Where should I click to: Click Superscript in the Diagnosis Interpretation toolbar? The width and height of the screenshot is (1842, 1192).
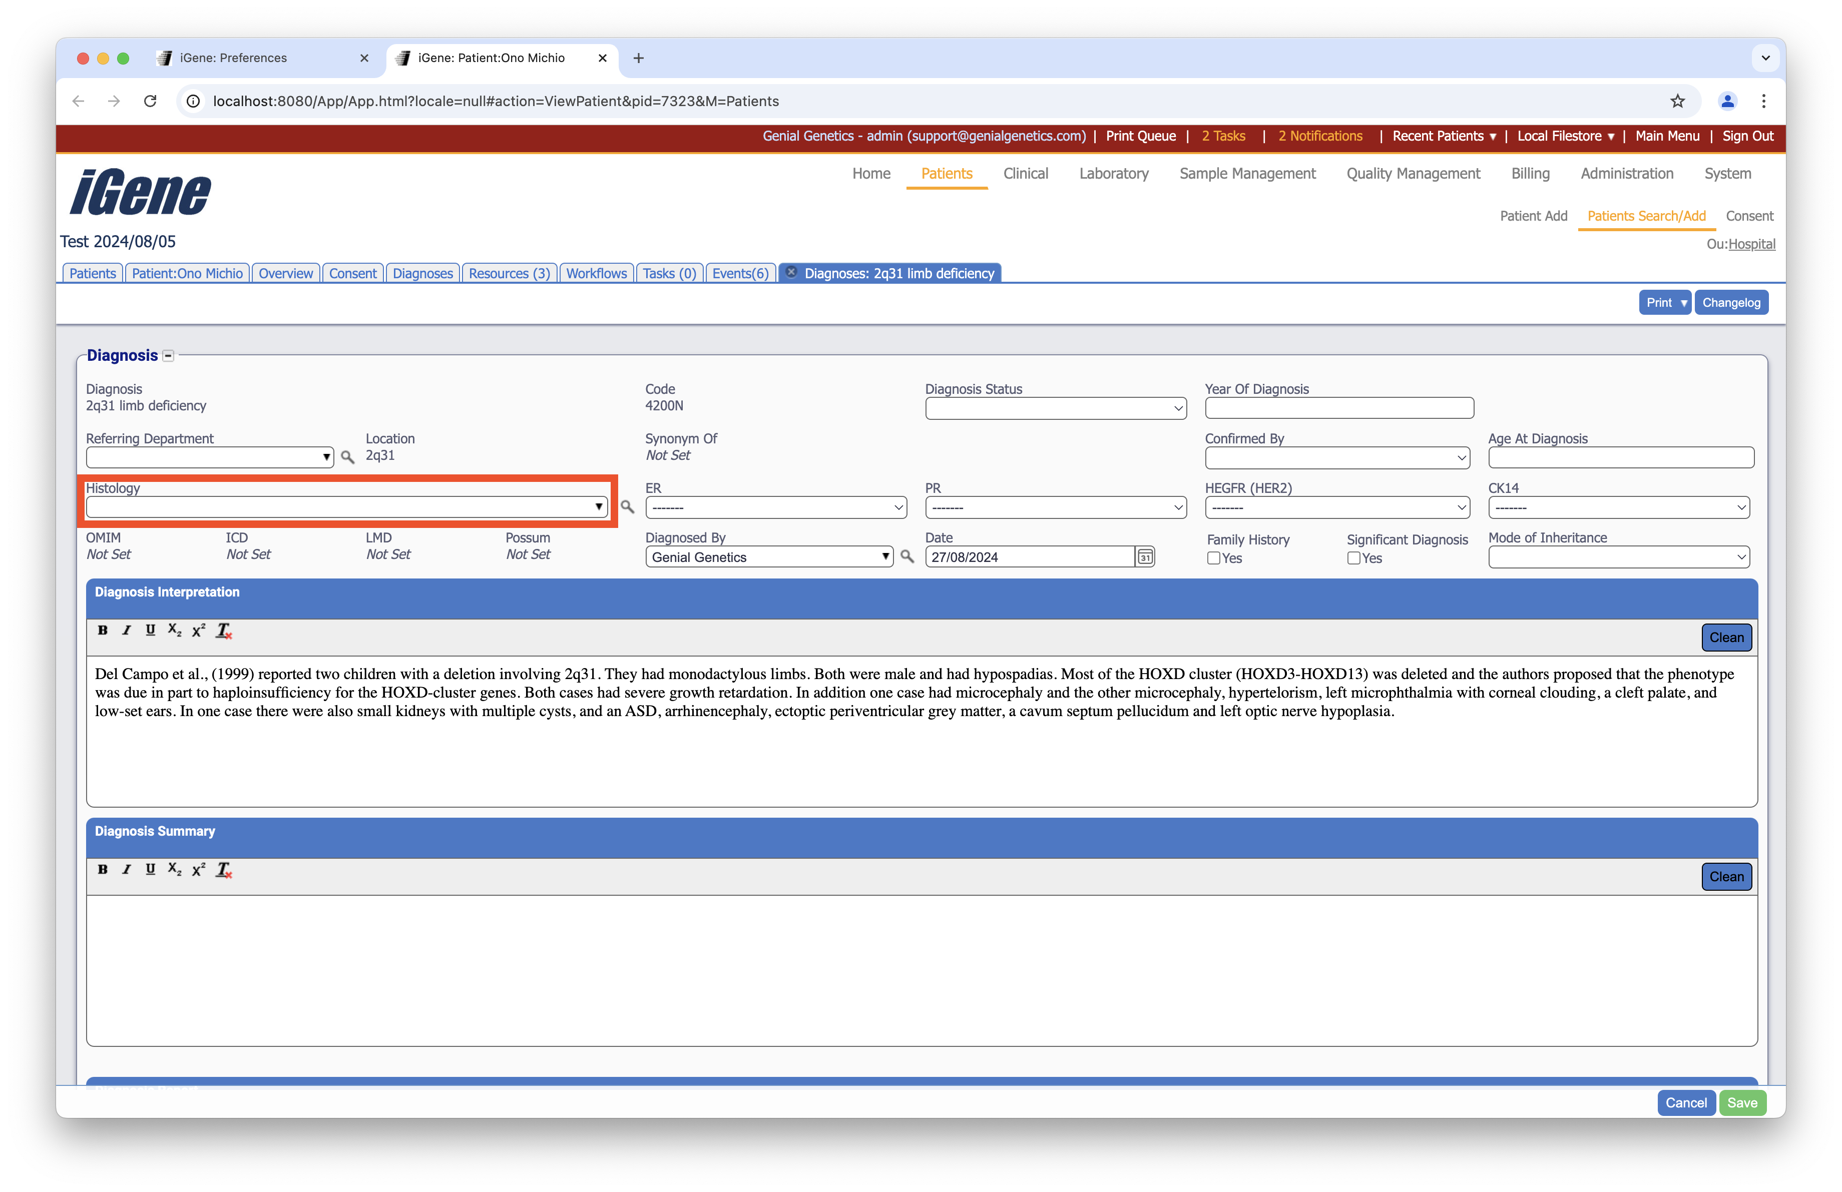click(199, 631)
